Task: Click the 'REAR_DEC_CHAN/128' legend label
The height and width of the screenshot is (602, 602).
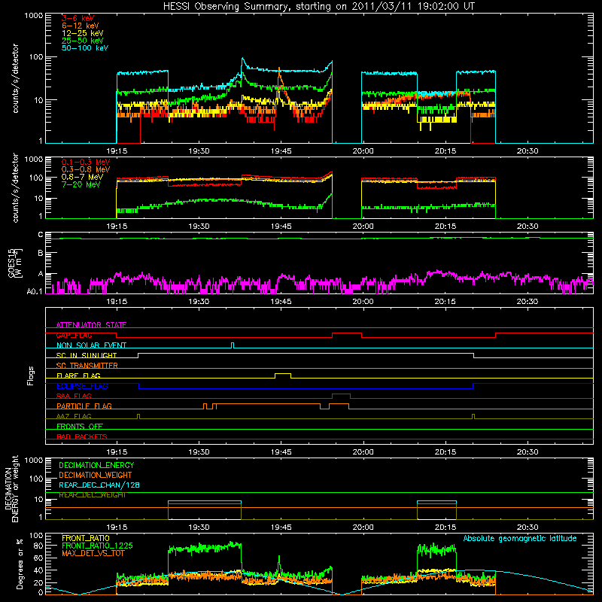Action: coord(99,485)
